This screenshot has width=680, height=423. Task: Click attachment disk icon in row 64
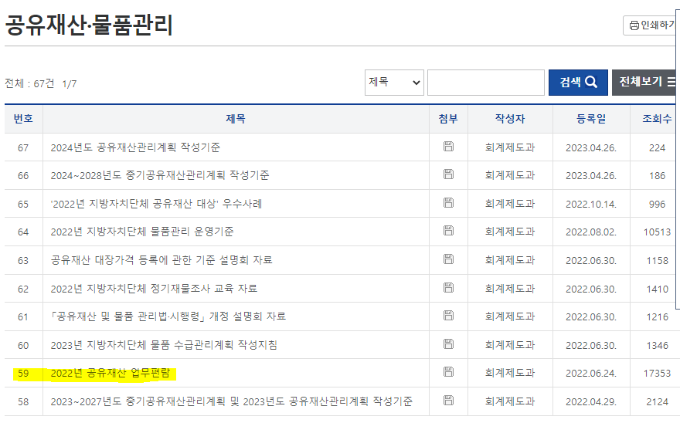448,231
